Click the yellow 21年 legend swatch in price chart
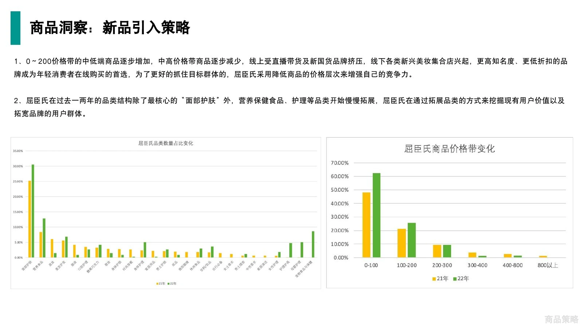This screenshot has width=583, height=328. point(434,279)
